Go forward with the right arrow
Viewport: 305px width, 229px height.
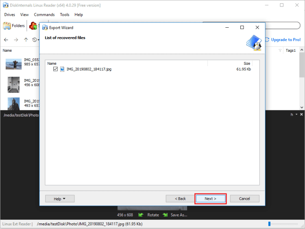pos(16,40)
